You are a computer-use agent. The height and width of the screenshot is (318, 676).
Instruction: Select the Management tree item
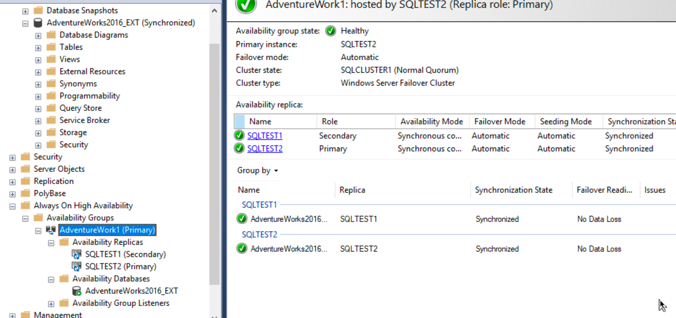point(58,315)
